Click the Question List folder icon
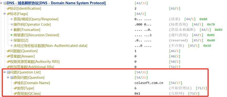 [x=8, y=72]
